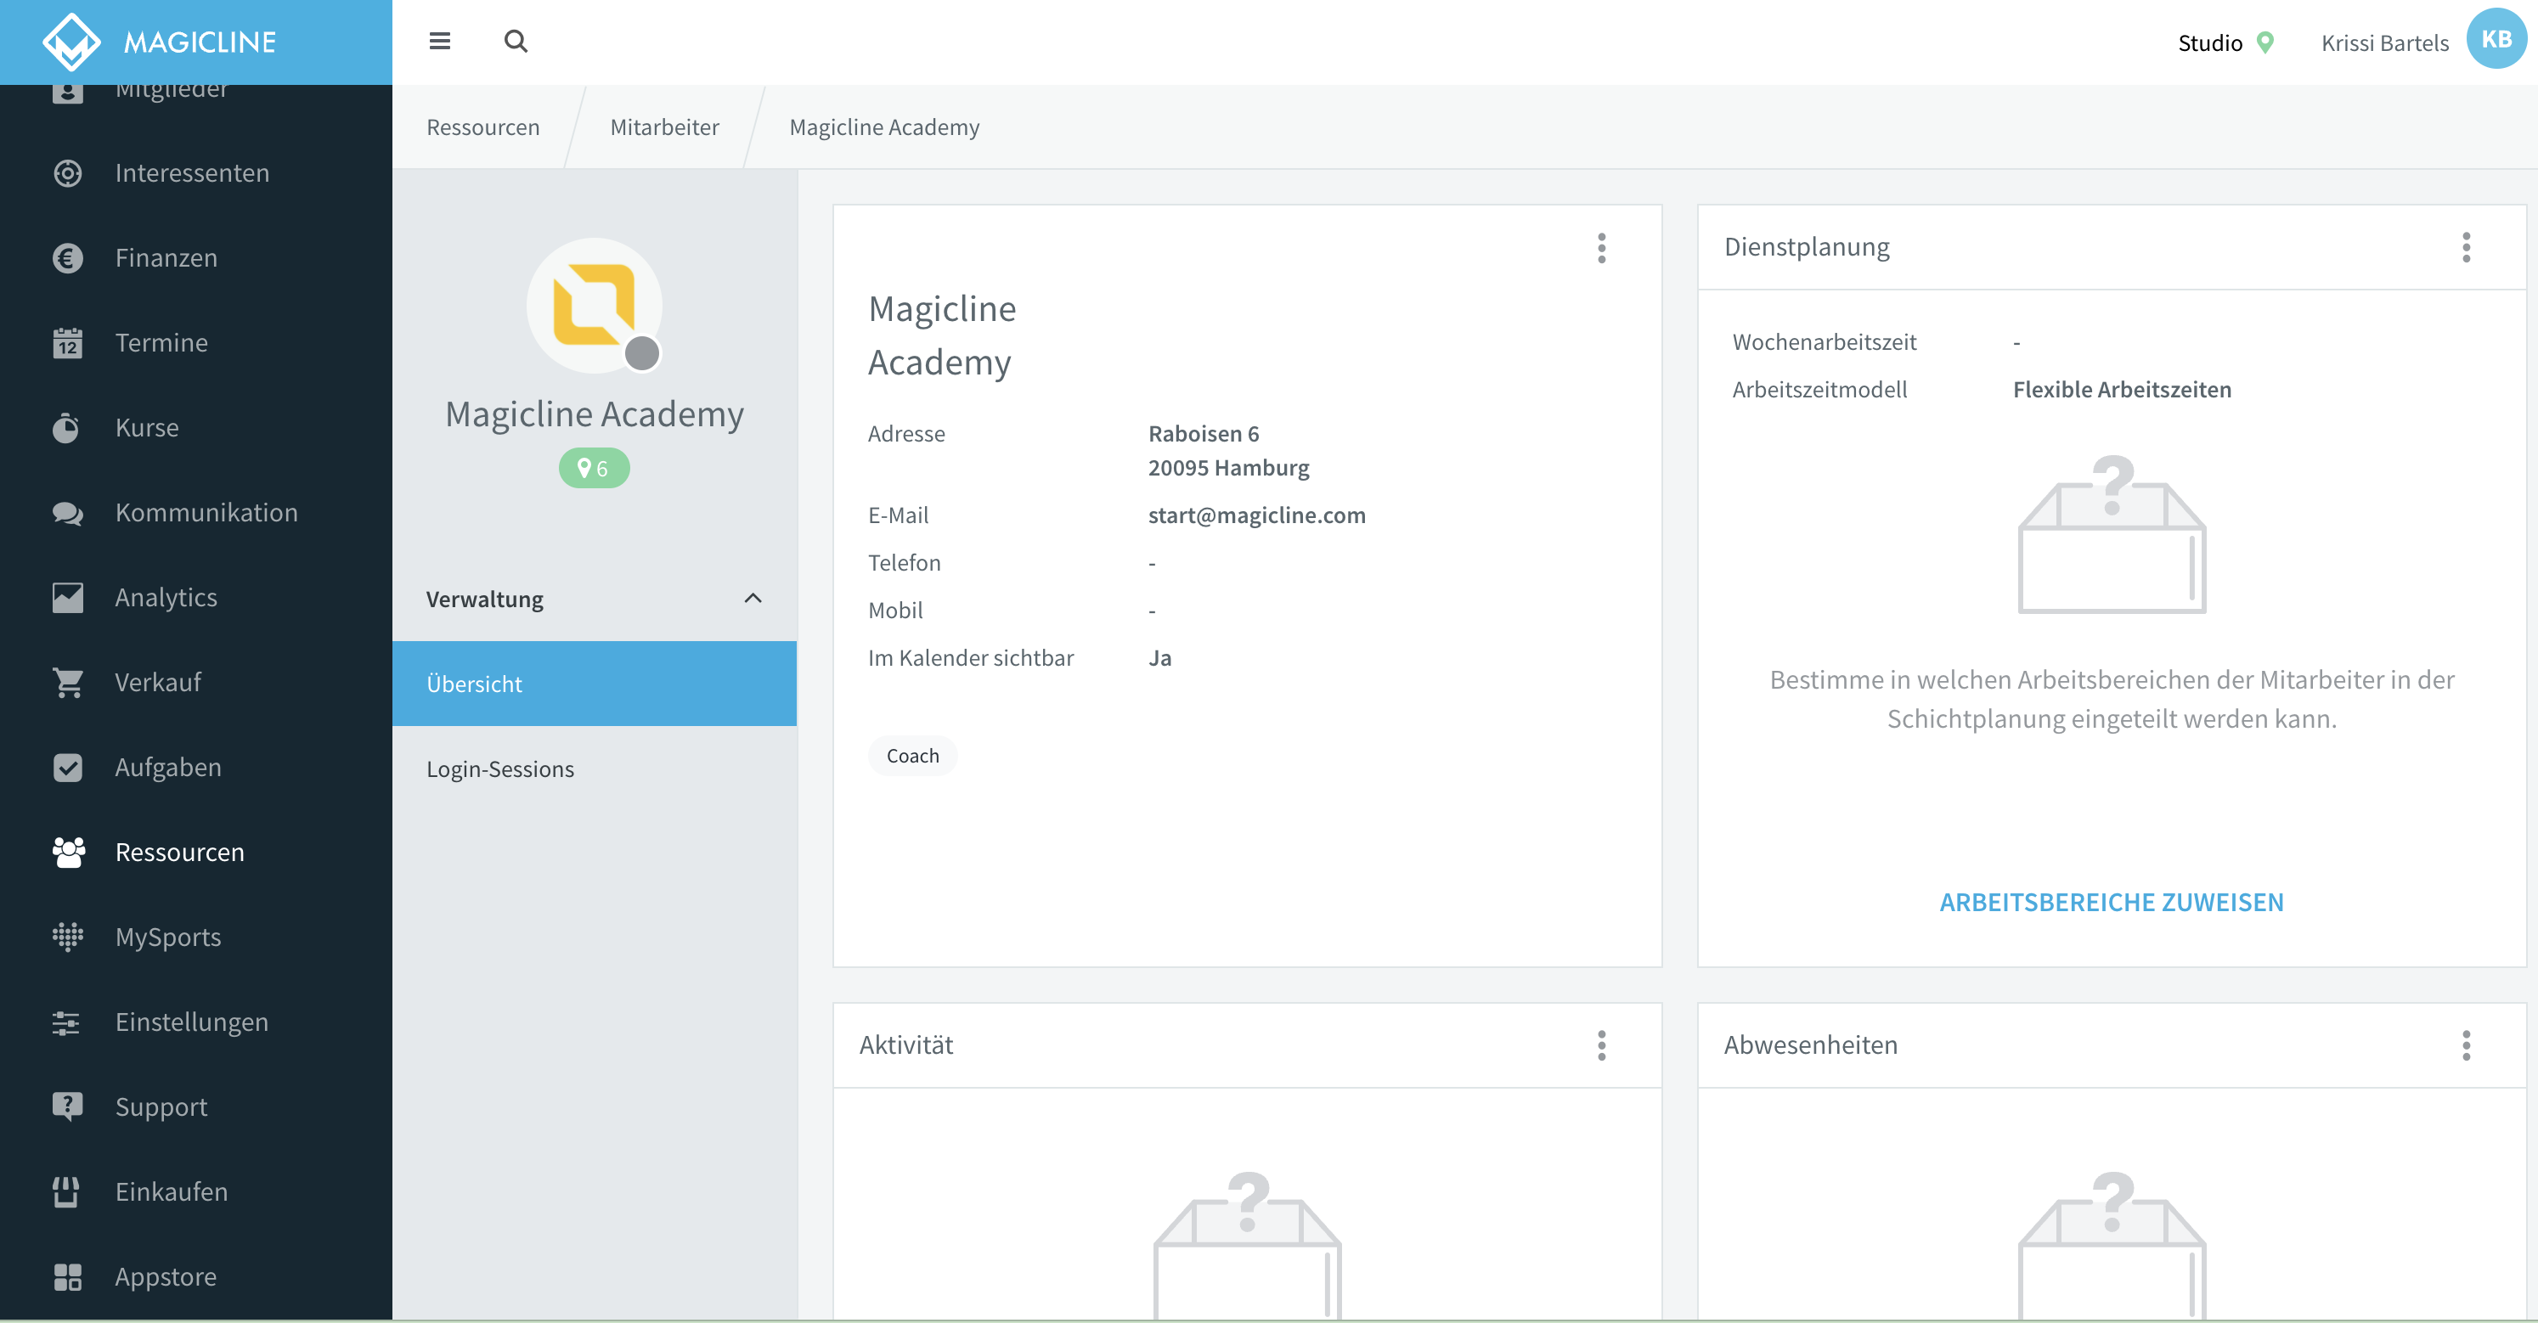Open the KB user avatar
This screenshot has height=1323, width=2538.
pyautogui.click(x=2496, y=39)
